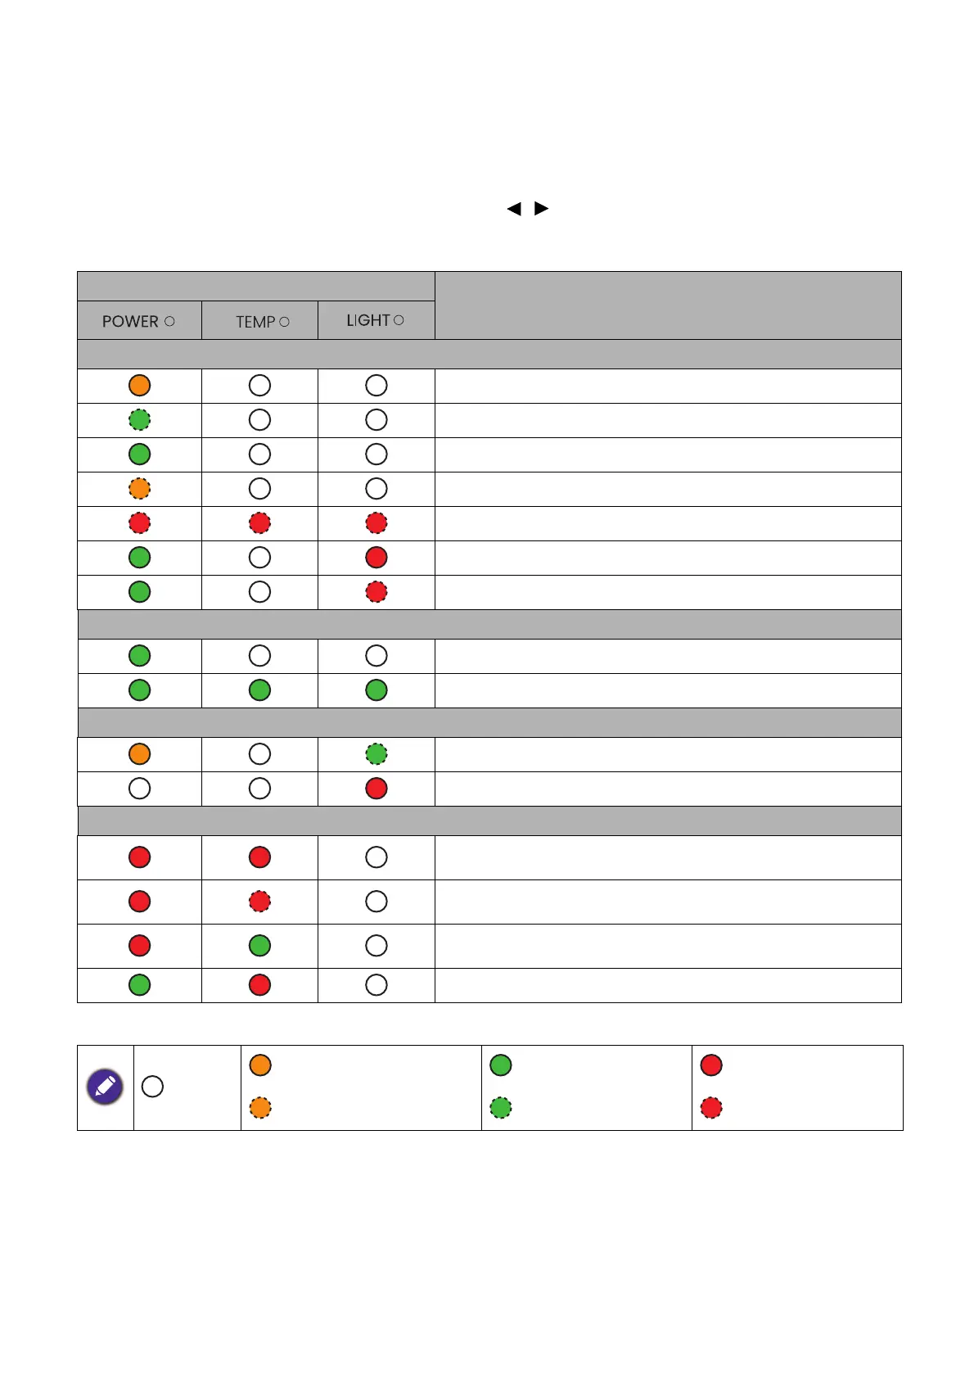The width and height of the screenshot is (974, 1379).
Task: Pick the dashed red circle in the legend
Action: [x=711, y=1108]
